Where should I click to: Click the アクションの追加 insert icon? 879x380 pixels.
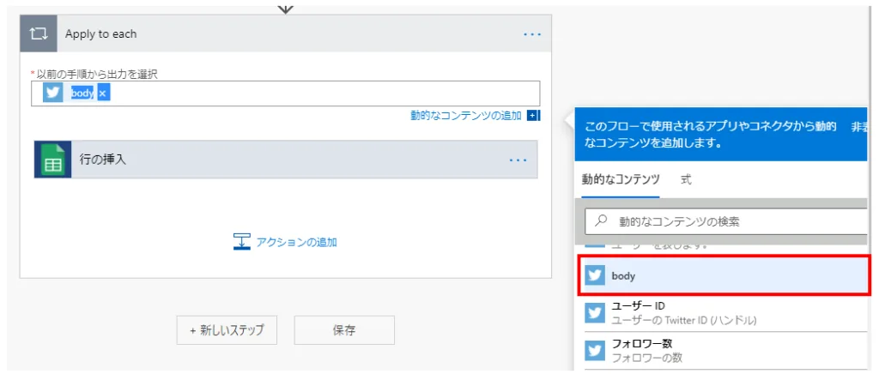click(x=241, y=242)
